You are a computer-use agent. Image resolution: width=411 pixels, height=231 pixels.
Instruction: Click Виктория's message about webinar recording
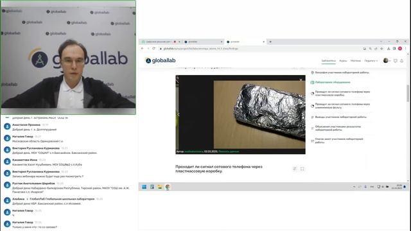[x=48, y=176]
